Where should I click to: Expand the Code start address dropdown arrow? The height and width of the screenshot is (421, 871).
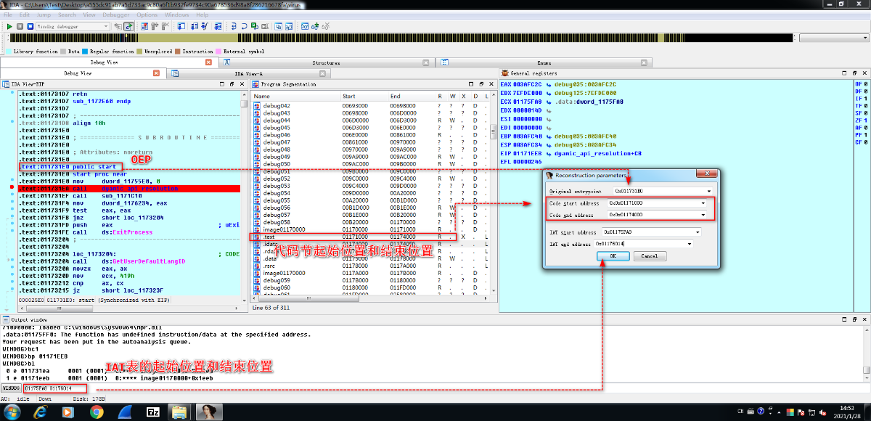[703, 203]
